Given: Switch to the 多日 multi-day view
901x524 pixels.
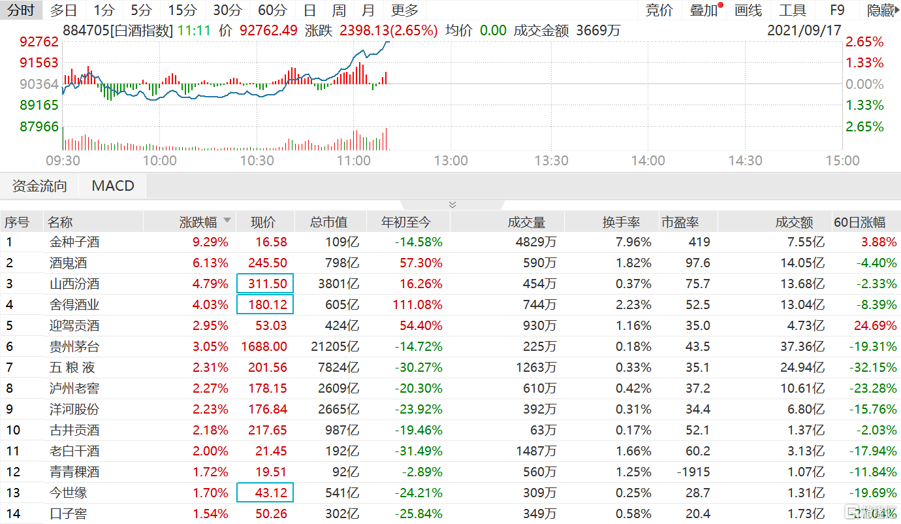Looking at the screenshot, I should [64, 10].
